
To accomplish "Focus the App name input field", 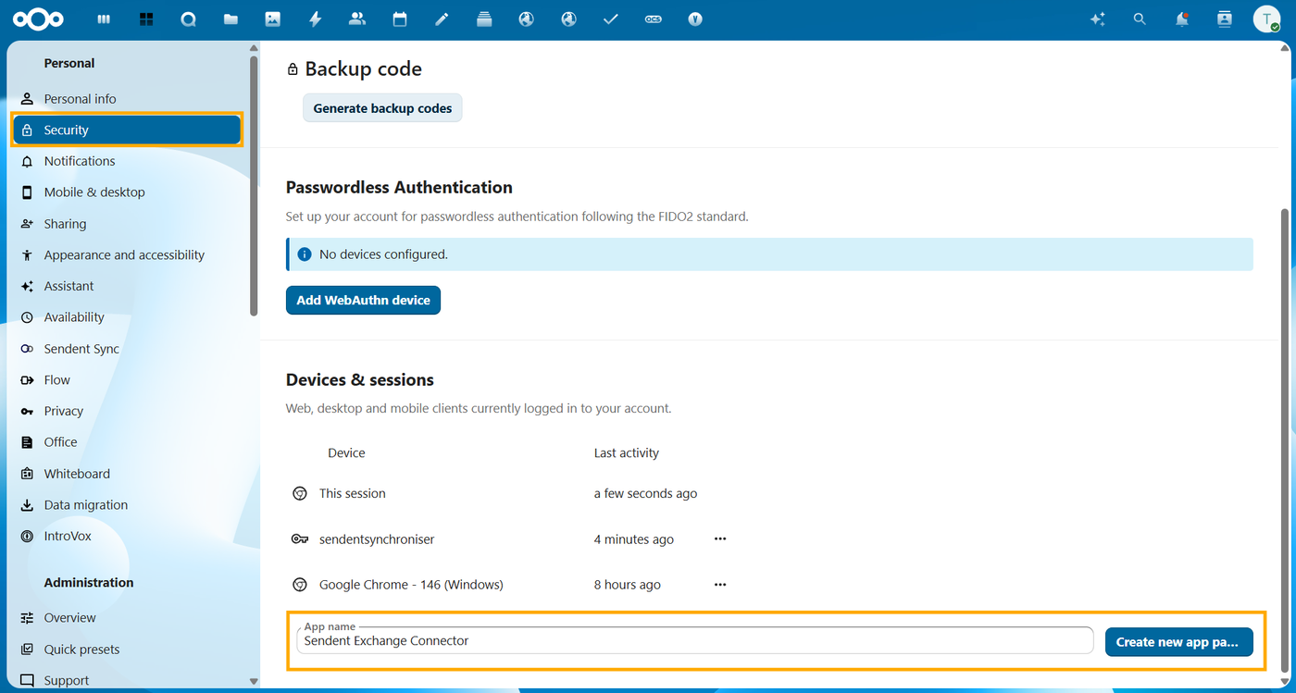I will (694, 641).
